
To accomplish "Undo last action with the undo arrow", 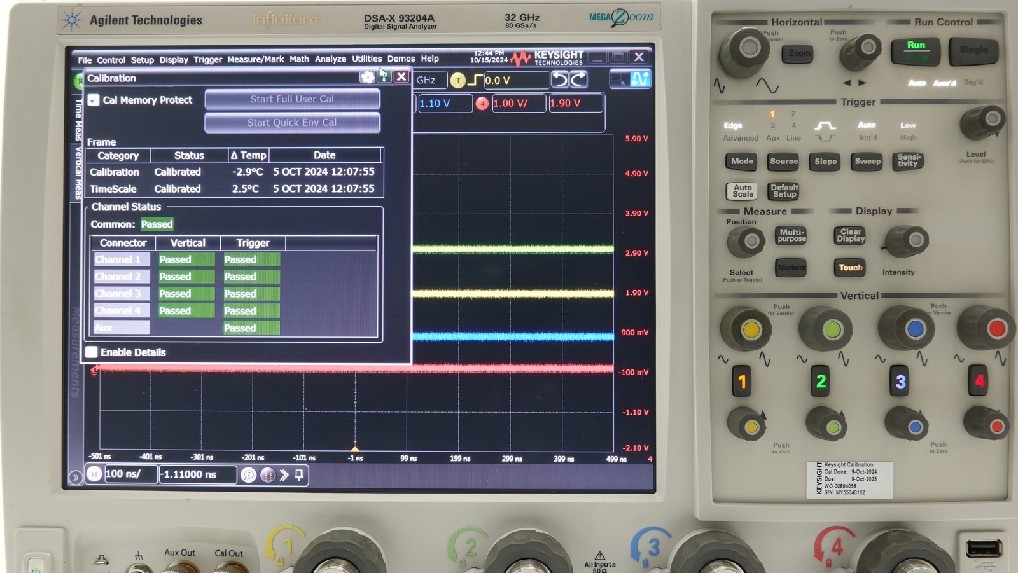I will coord(560,79).
